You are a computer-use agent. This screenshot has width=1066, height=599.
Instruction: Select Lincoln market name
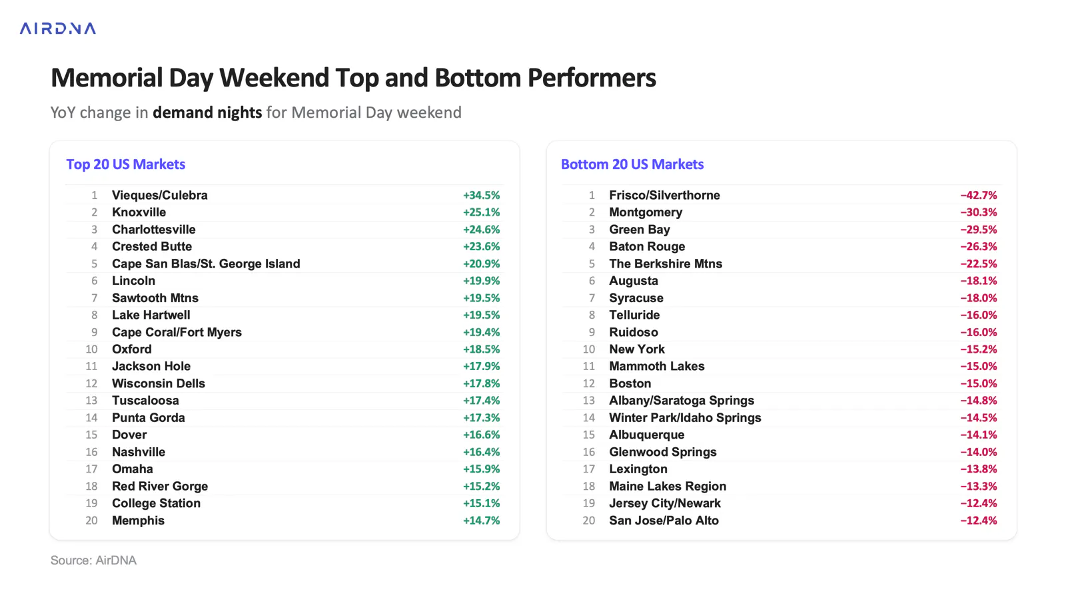point(134,281)
